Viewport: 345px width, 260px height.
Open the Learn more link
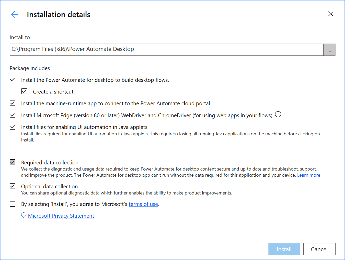308,175
